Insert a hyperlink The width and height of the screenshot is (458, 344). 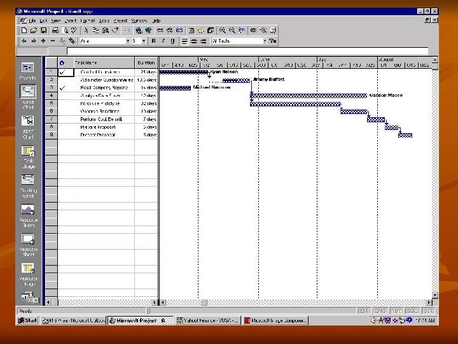pyautogui.click(x=139, y=31)
